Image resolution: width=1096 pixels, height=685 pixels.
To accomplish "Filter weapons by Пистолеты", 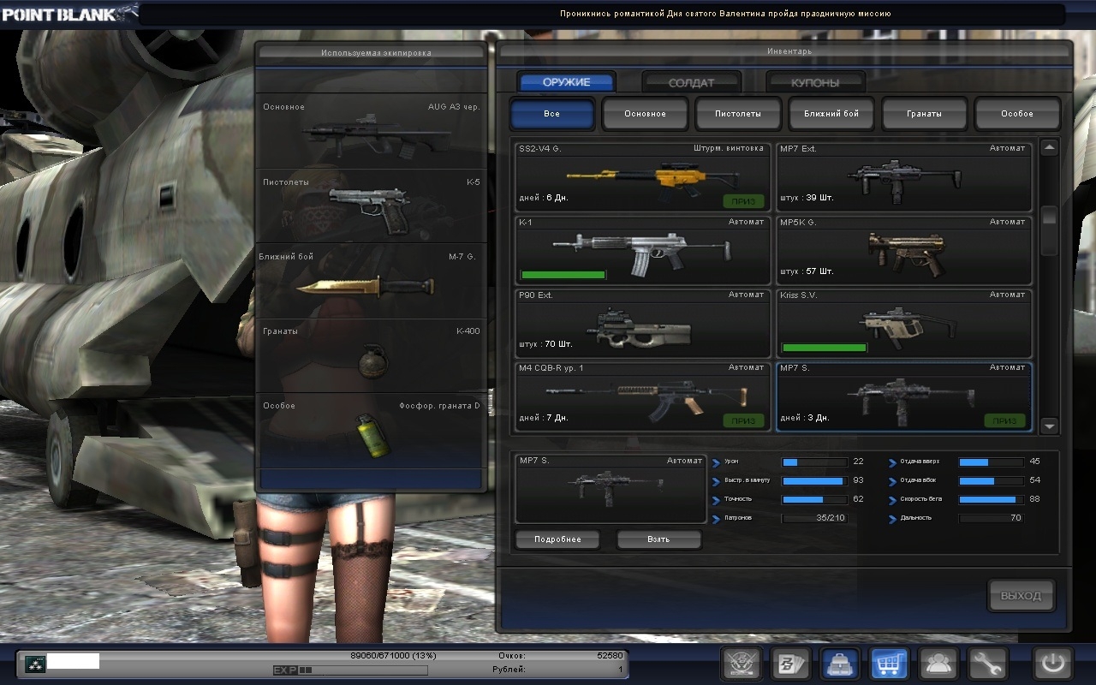I will pyautogui.click(x=738, y=114).
